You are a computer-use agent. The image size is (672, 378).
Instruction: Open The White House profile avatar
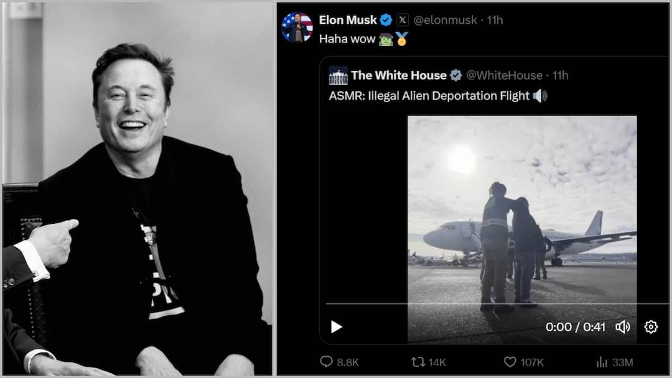[337, 75]
